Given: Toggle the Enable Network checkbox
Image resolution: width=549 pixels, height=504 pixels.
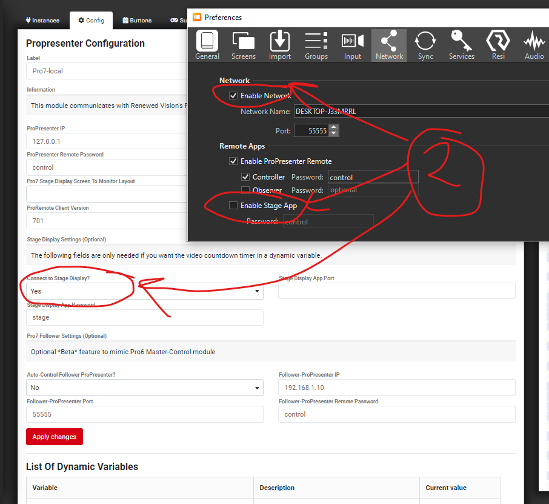Looking at the screenshot, I should (233, 95).
